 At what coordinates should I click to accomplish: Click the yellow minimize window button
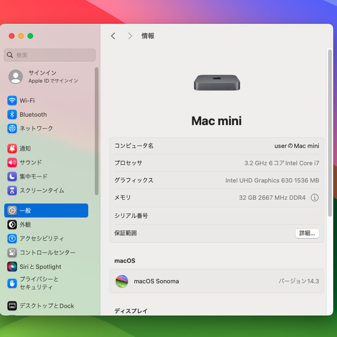click(21, 36)
